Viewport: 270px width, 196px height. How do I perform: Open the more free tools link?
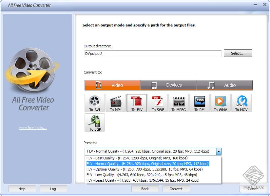33,128
